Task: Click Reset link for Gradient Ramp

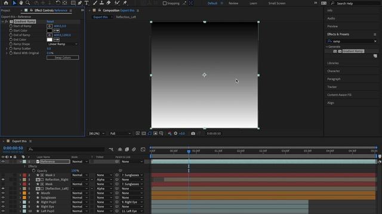Action: pyautogui.click(x=50, y=21)
